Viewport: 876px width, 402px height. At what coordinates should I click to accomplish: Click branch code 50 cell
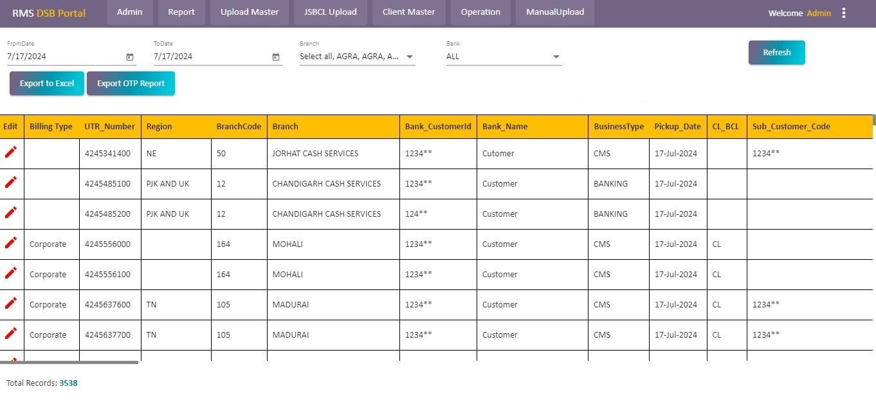click(239, 154)
